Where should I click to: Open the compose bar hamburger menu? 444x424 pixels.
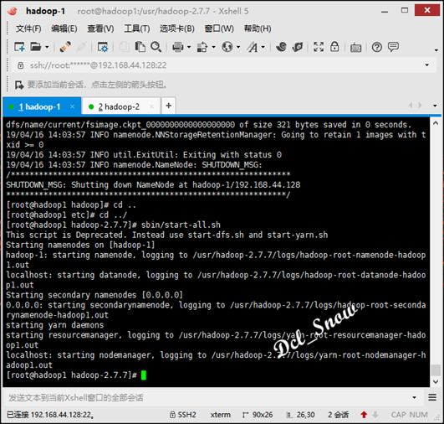432,397
